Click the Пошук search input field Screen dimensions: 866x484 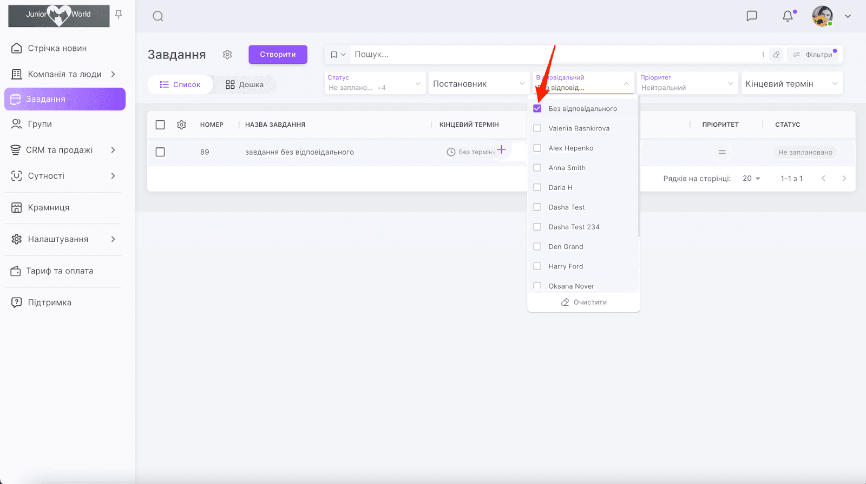pyautogui.click(x=552, y=55)
